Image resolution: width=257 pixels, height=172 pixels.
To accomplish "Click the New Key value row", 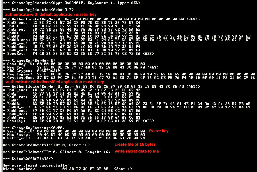I will [x=81, y=67].
